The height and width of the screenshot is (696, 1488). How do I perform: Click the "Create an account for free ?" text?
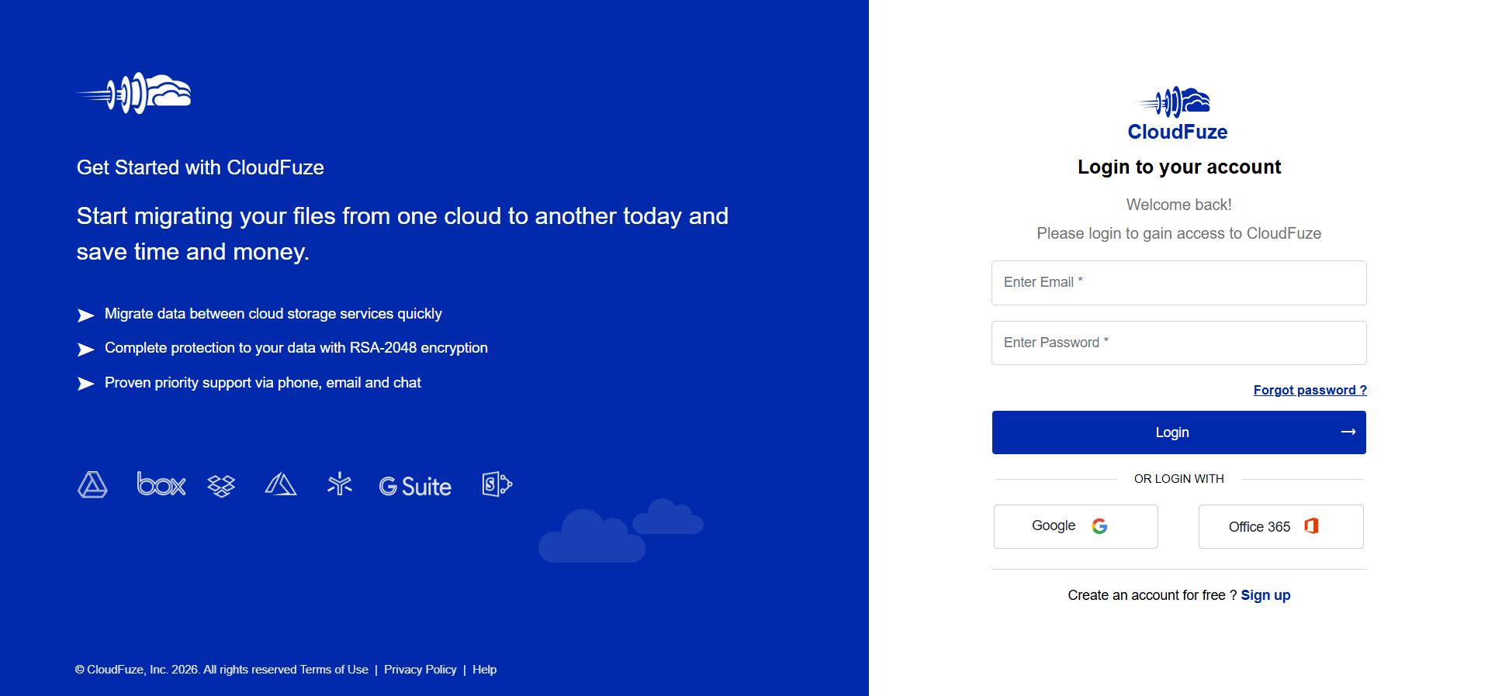click(1151, 595)
